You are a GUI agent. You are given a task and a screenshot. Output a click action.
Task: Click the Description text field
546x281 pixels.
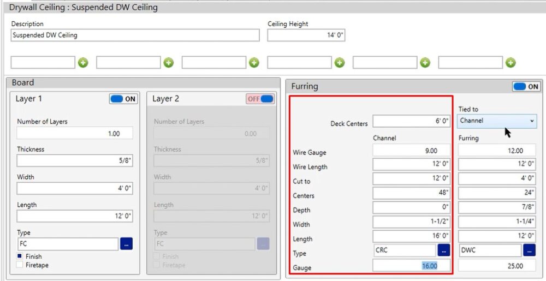click(x=135, y=35)
